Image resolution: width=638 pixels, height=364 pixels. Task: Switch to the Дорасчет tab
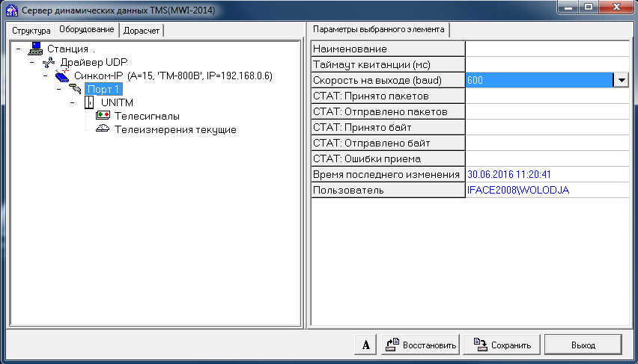pyautogui.click(x=141, y=31)
